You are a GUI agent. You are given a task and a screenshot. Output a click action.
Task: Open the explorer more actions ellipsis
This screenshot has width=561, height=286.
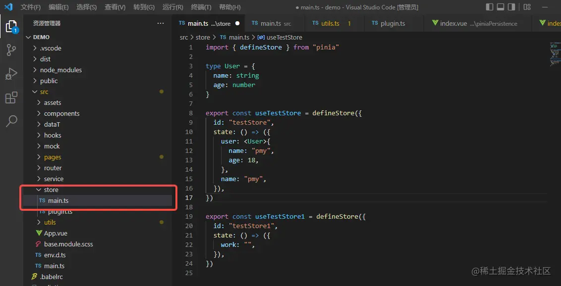pos(160,23)
